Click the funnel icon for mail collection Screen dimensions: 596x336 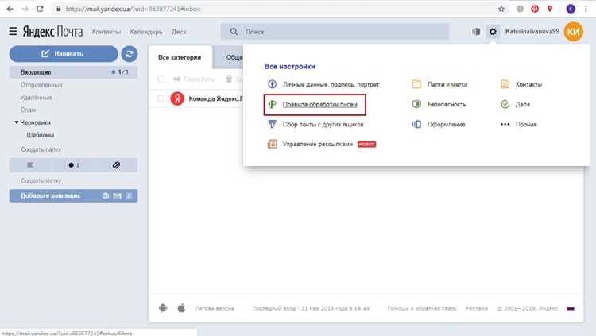point(272,124)
